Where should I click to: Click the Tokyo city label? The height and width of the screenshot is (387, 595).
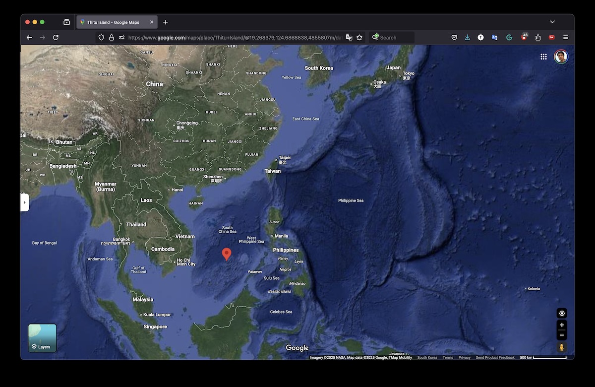coord(408,73)
